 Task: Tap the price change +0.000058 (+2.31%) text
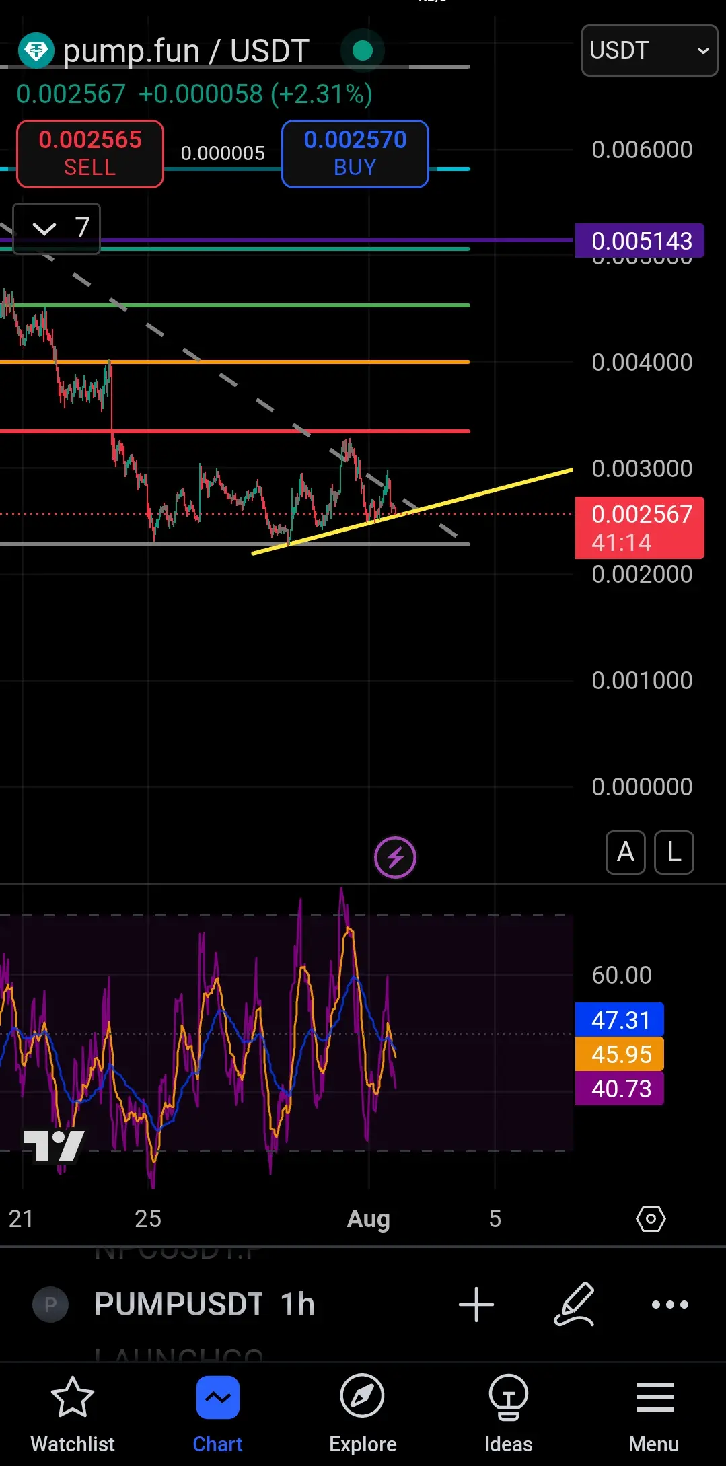pos(256,94)
